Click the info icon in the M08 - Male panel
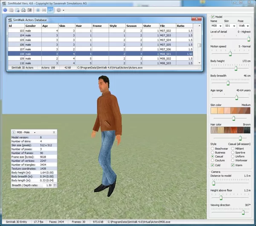Screen dimensions: 256x226 (x=14, y=132)
